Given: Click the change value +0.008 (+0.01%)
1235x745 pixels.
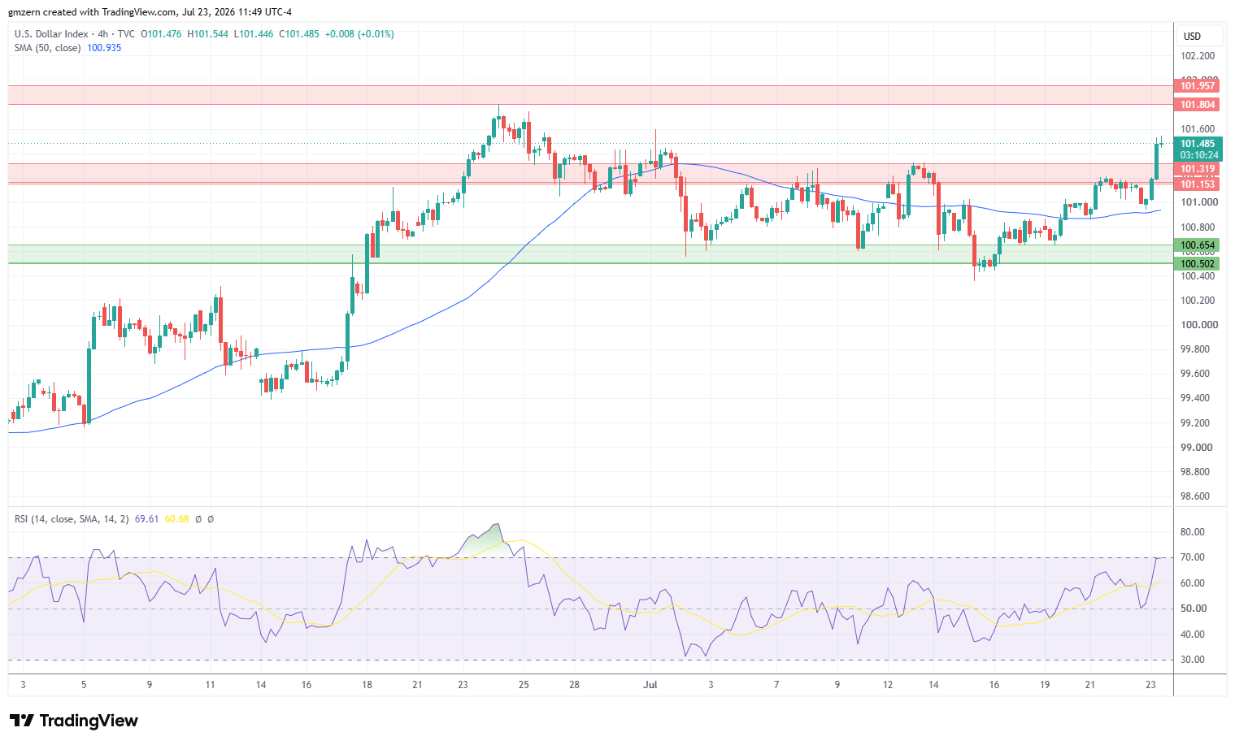Looking at the screenshot, I should point(359,34).
